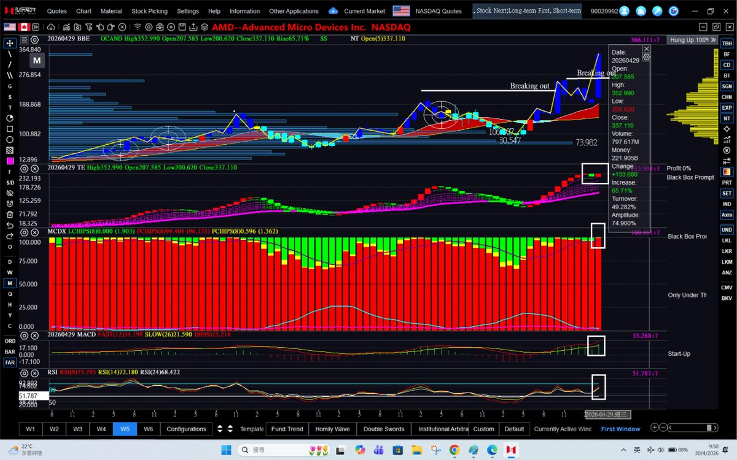Select the US flag market icon
Viewport: 737px width, 460px height.
[x=10, y=27]
